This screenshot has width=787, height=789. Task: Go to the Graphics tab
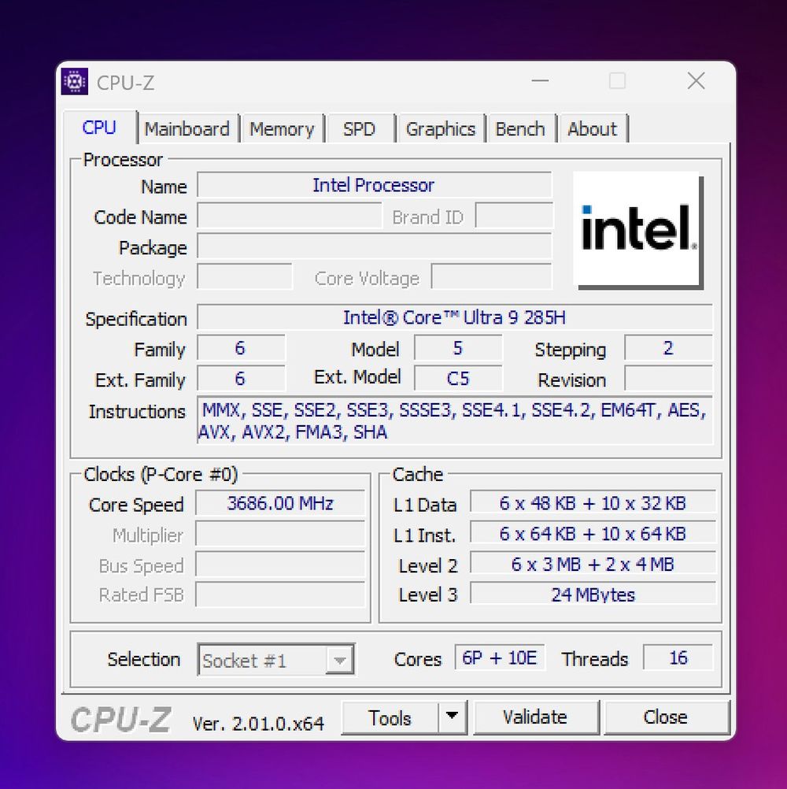tap(441, 129)
